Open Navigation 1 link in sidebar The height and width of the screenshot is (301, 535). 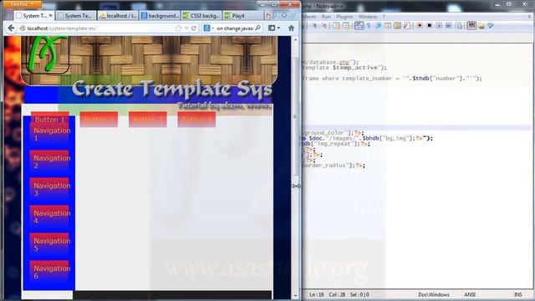(x=49, y=134)
